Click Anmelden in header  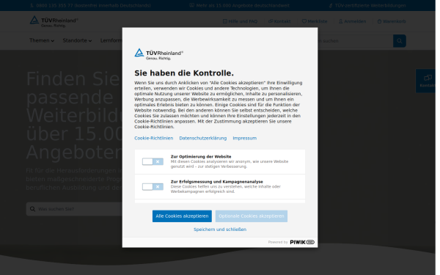click(x=352, y=21)
